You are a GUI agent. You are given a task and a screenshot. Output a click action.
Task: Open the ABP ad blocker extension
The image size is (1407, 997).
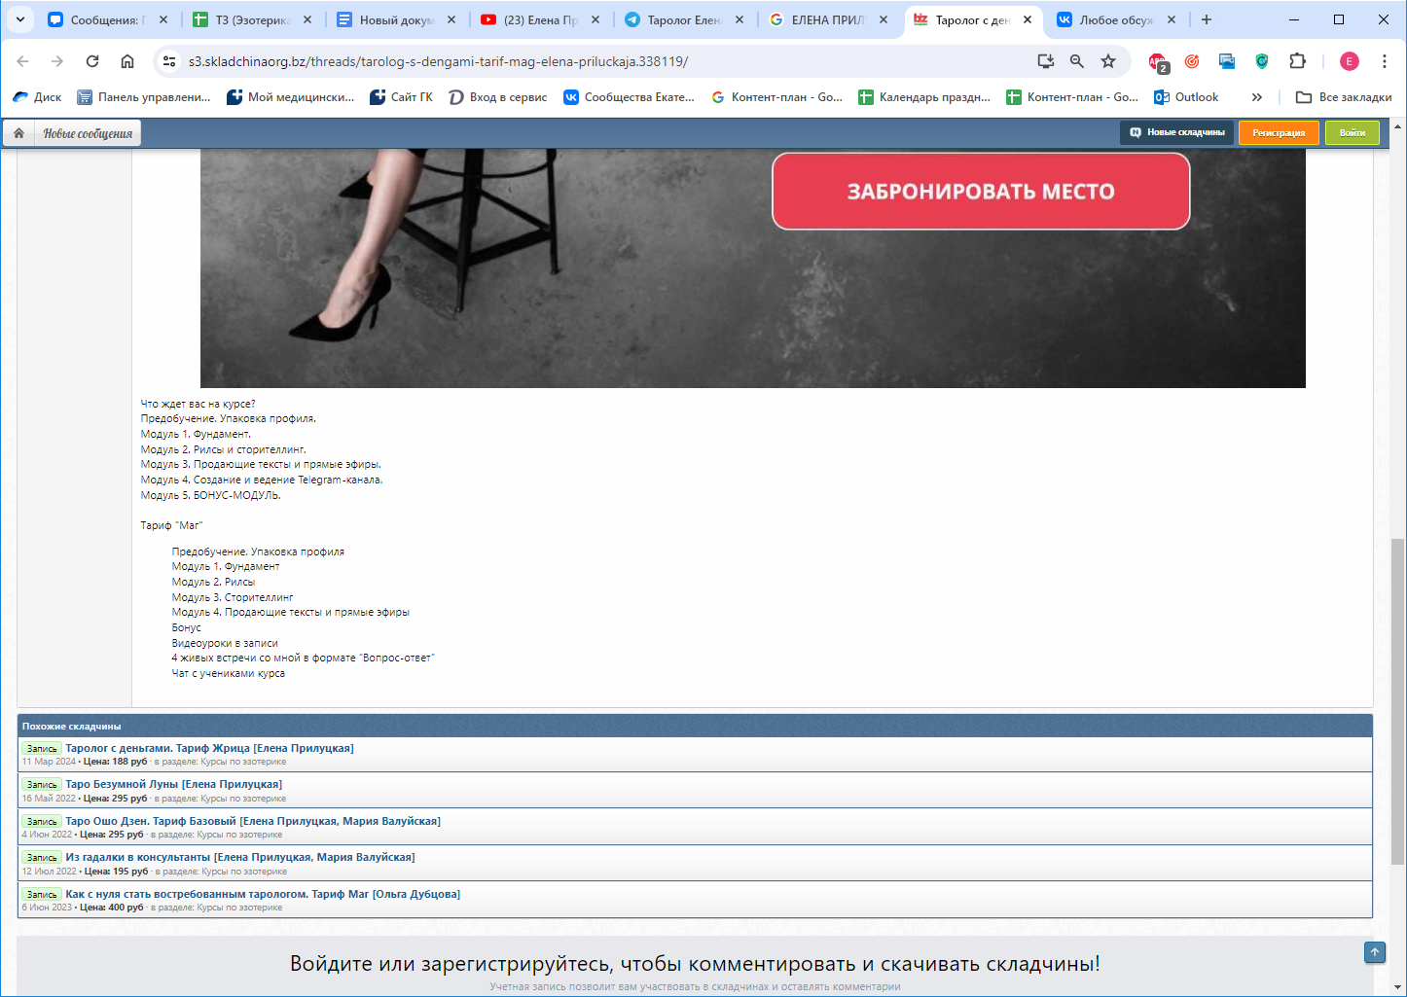(x=1158, y=62)
